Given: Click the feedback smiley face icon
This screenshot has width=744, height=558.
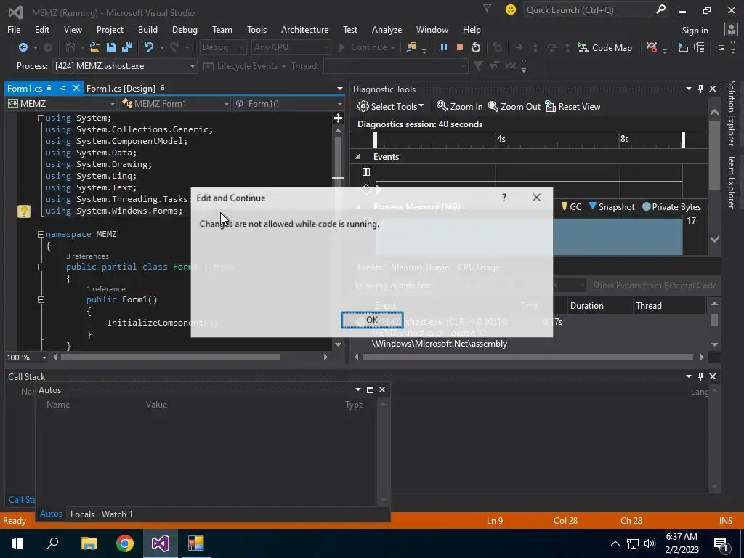Looking at the screenshot, I should [511, 9].
